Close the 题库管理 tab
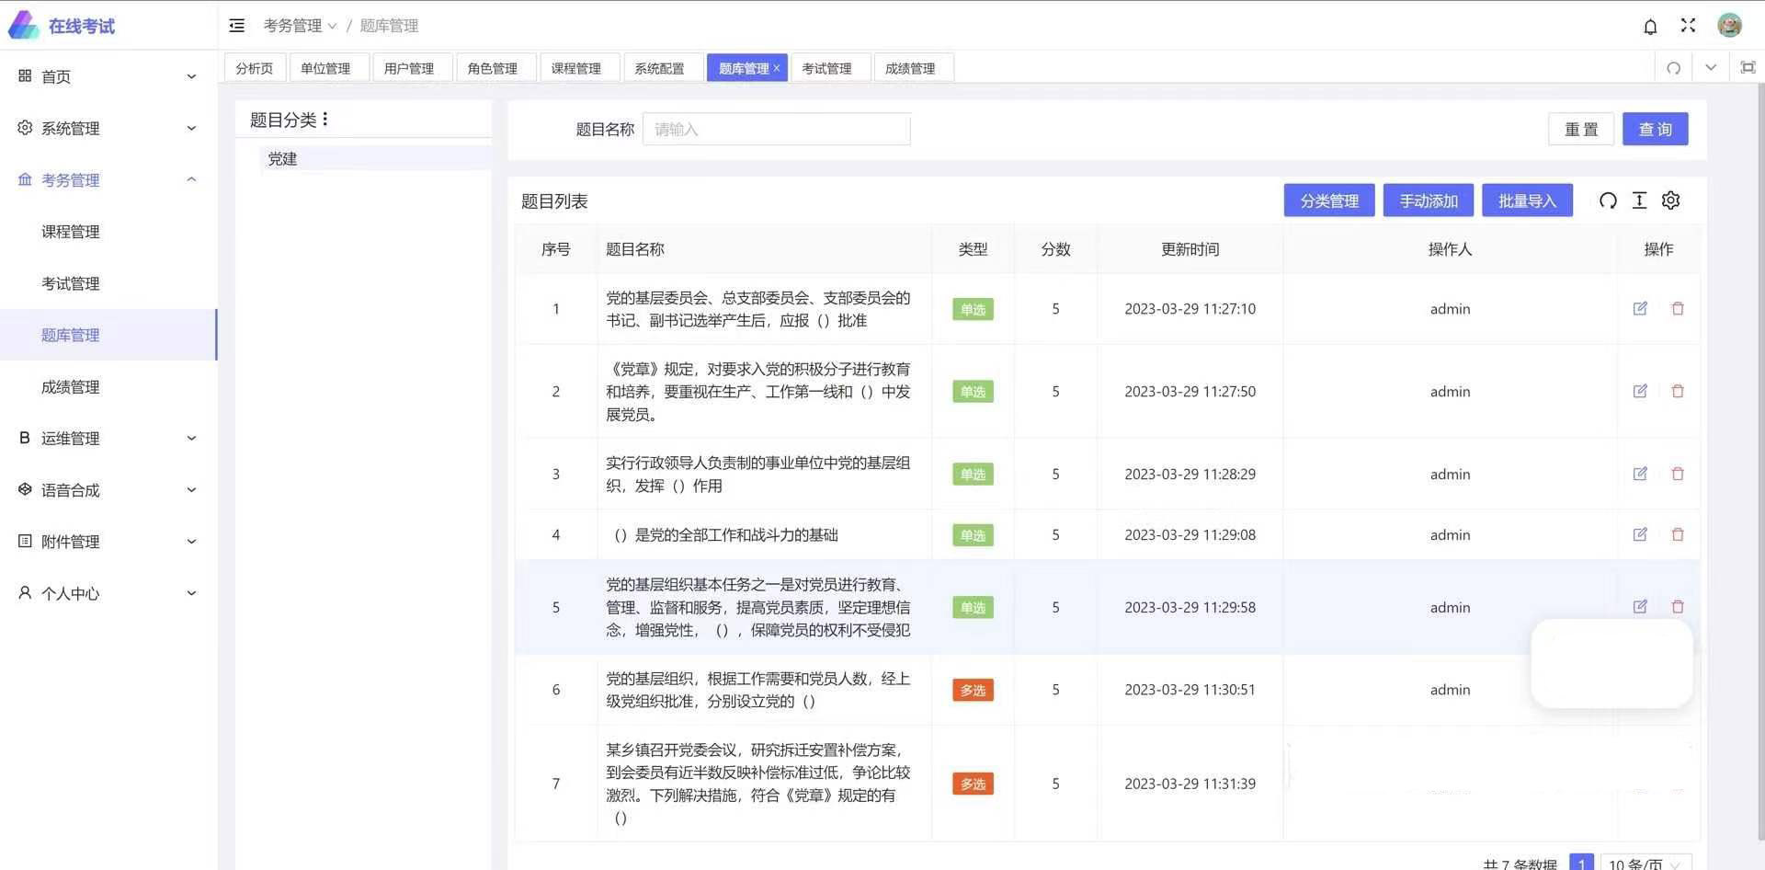The image size is (1765, 870). click(x=777, y=68)
